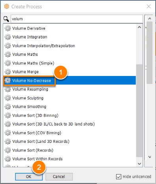
Task: Click the OK button
Action: 29,176
